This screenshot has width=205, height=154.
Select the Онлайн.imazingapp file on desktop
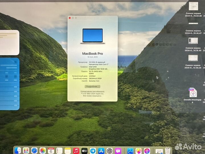point(192,96)
